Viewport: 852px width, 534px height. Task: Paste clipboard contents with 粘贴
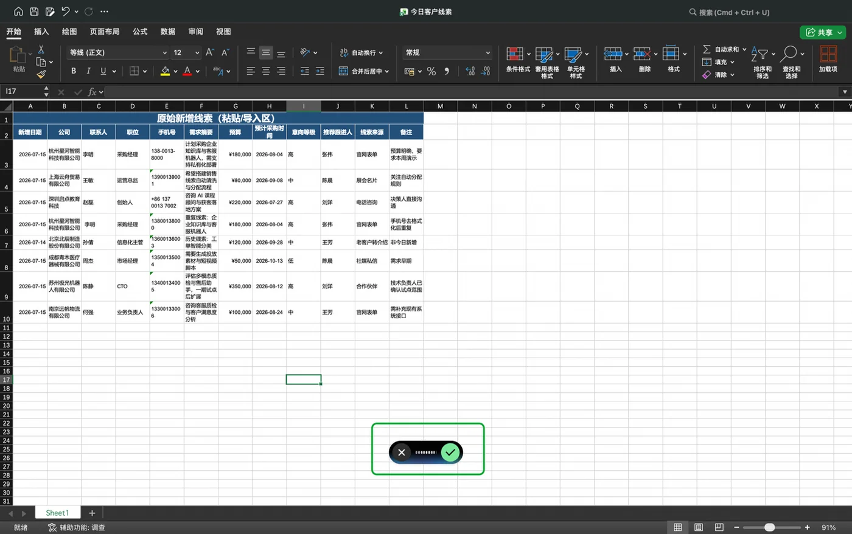[18, 60]
